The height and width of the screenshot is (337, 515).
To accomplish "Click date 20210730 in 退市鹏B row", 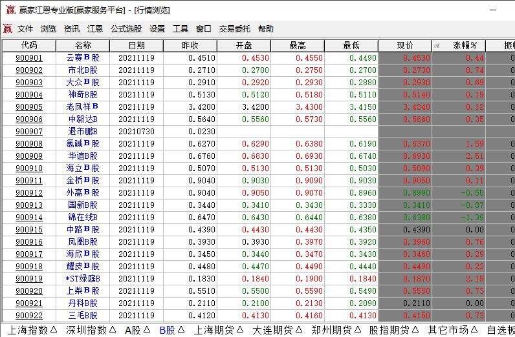I will click(137, 132).
